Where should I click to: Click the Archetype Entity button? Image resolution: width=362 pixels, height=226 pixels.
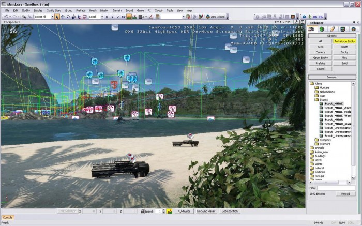(x=344, y=41)
